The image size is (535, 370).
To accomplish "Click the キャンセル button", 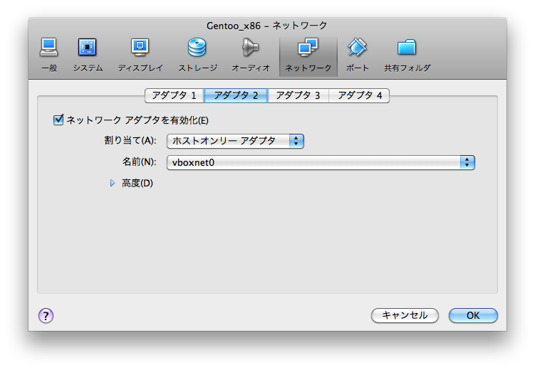I will [405, 315].
